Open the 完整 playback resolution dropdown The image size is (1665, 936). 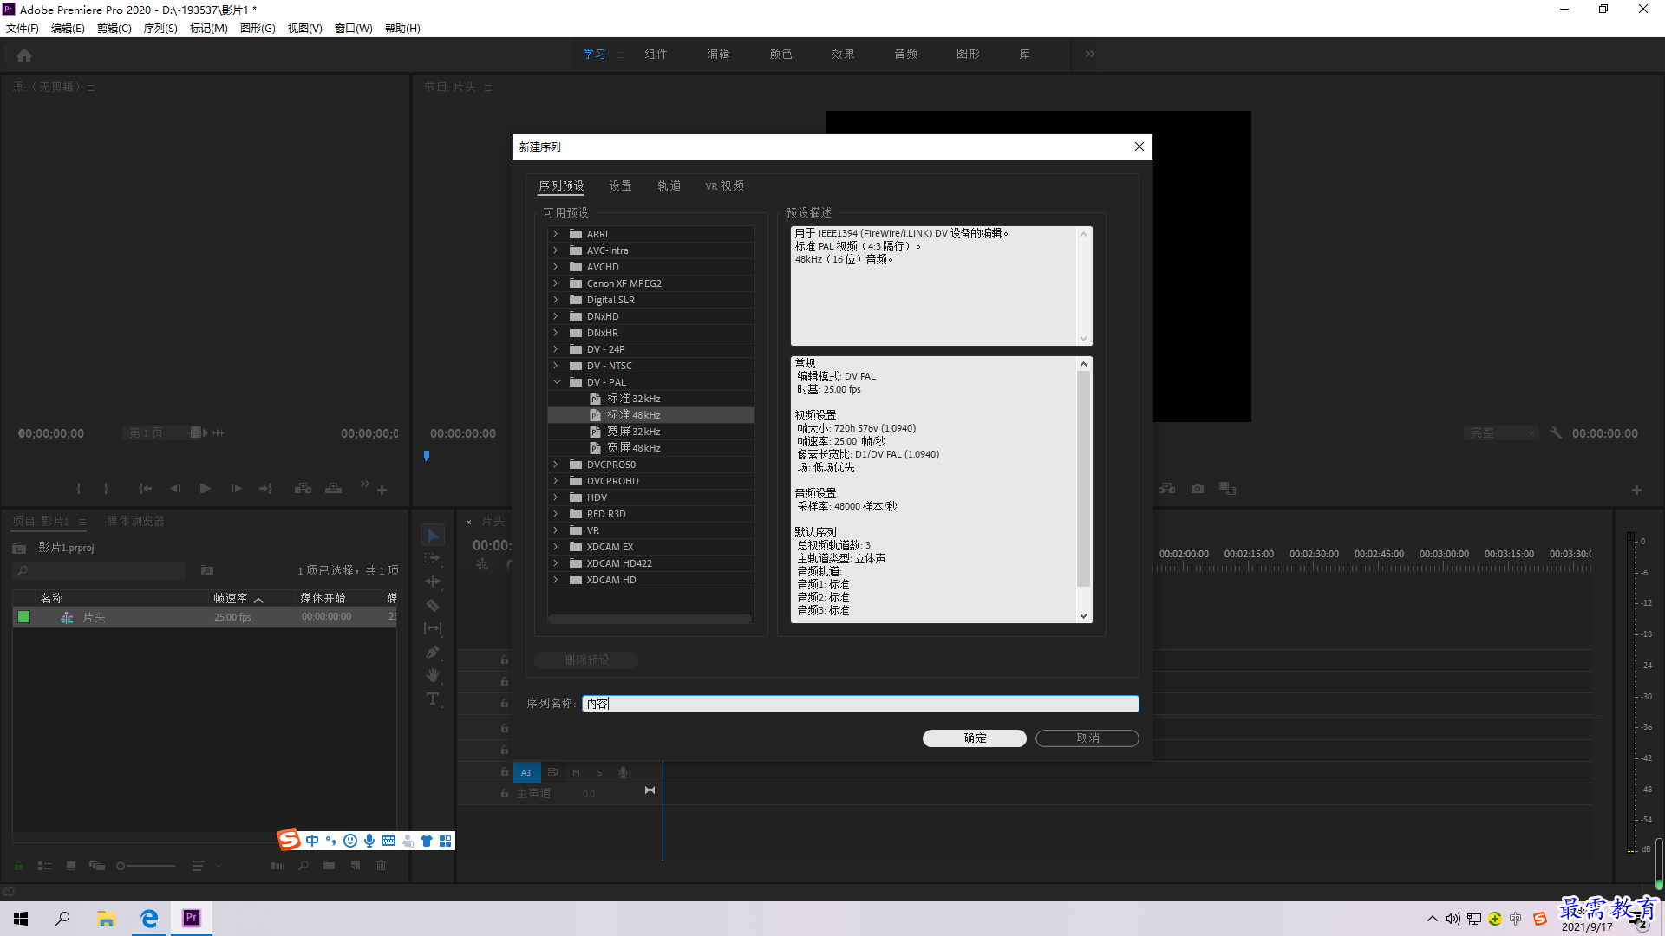[x=1502, y=432]
